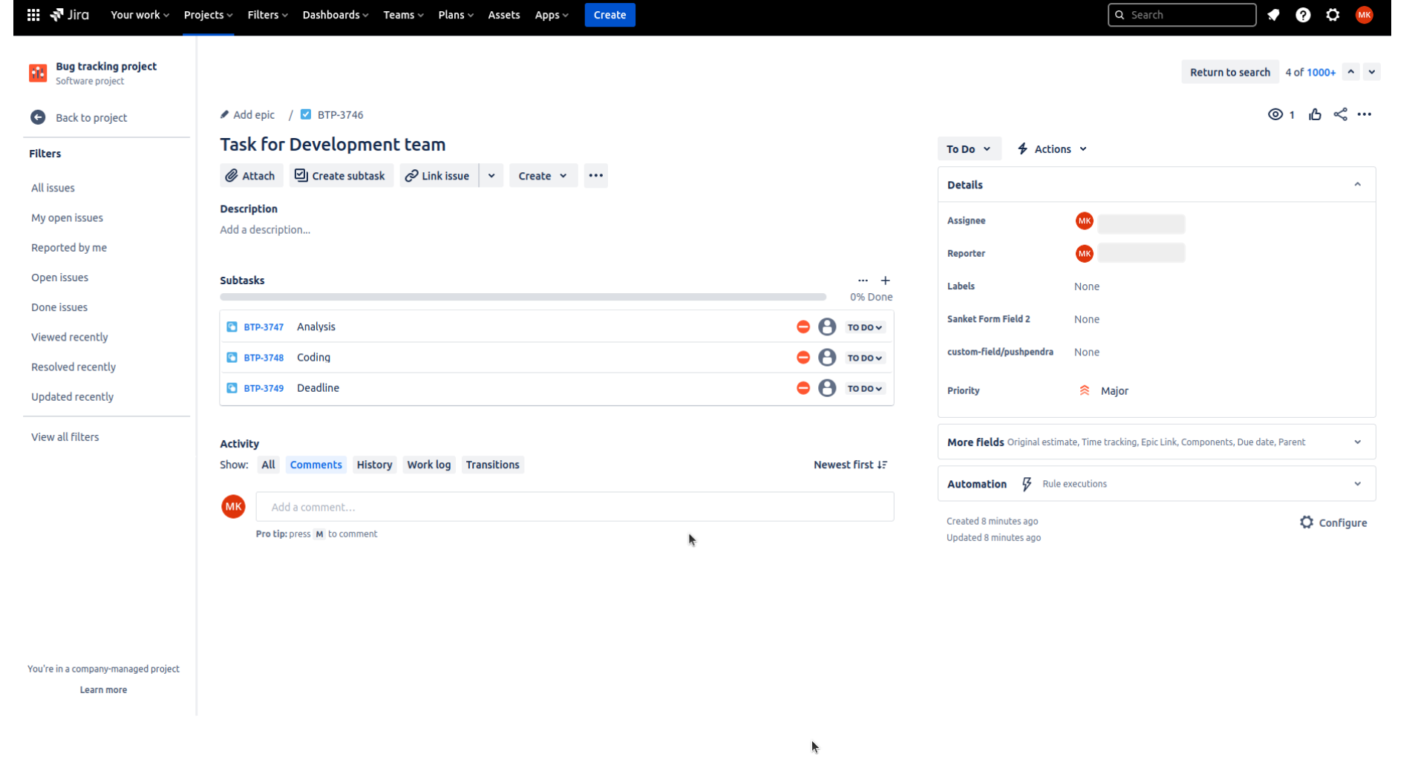Click the blue Create button

coord(610,15)
